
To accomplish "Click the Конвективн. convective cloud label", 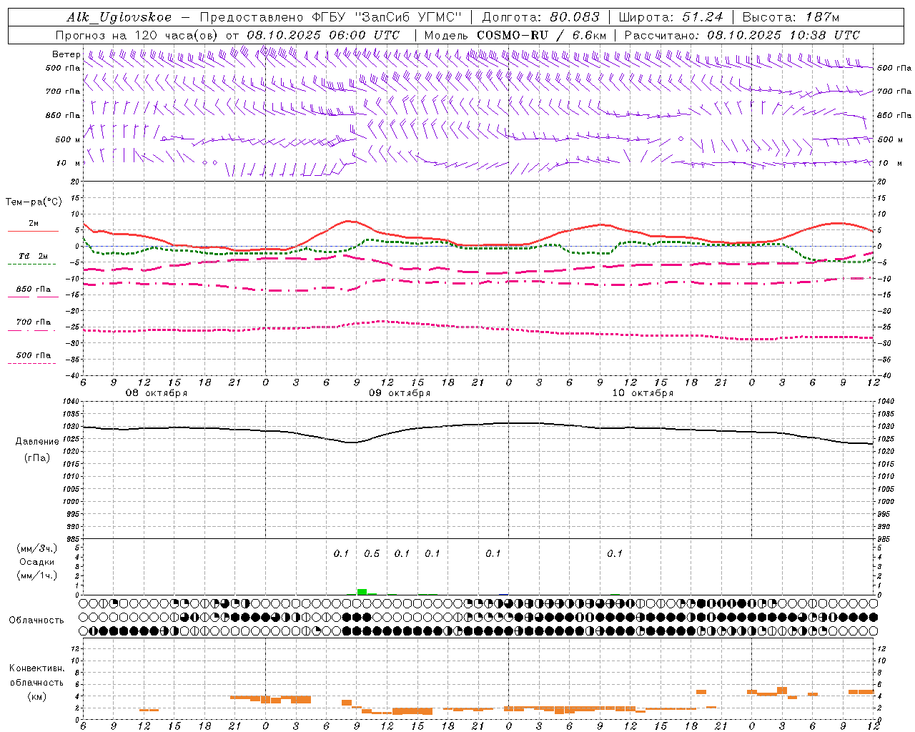I will coord(37,668).
